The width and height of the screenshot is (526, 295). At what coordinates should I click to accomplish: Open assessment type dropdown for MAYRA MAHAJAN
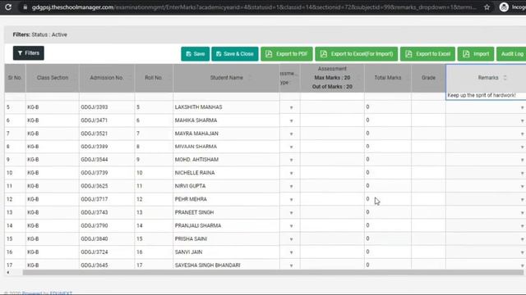point(291,134)
